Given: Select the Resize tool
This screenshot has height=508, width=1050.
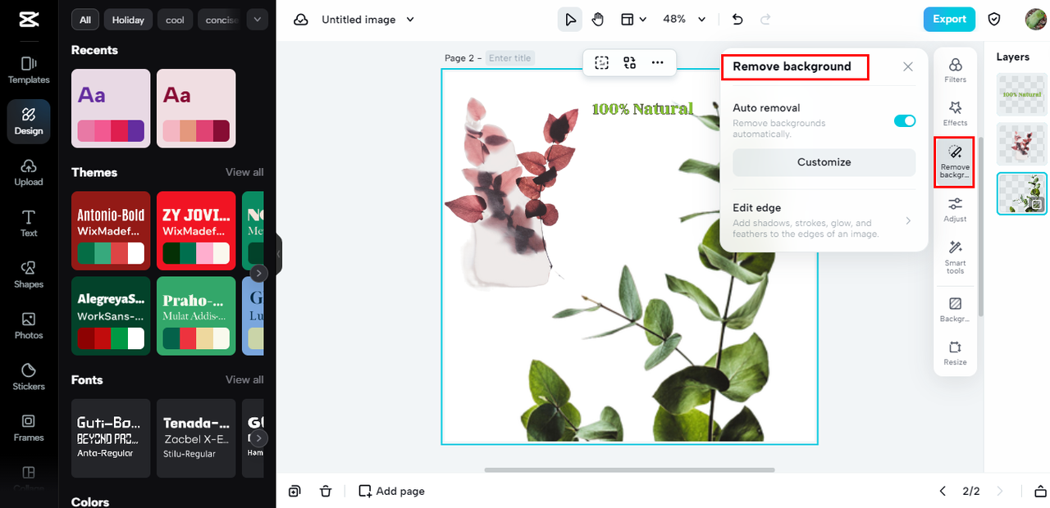Looking at the screenshot, I should coord(955,352).
